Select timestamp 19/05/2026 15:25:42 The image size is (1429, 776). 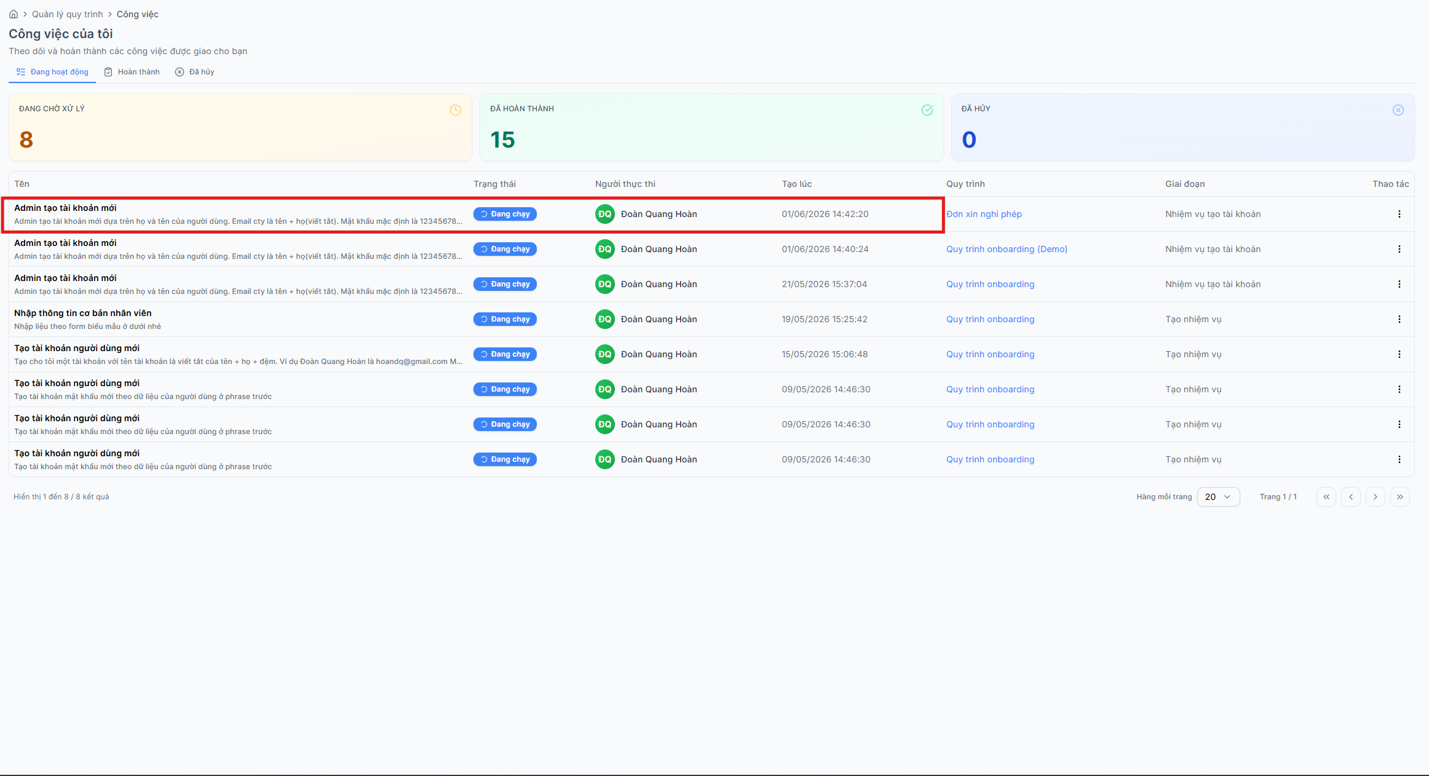825,319
